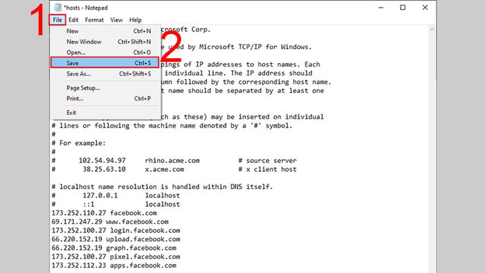Click the Notepad icon in title bar
The image size is (486, 273).
[58, 8]
